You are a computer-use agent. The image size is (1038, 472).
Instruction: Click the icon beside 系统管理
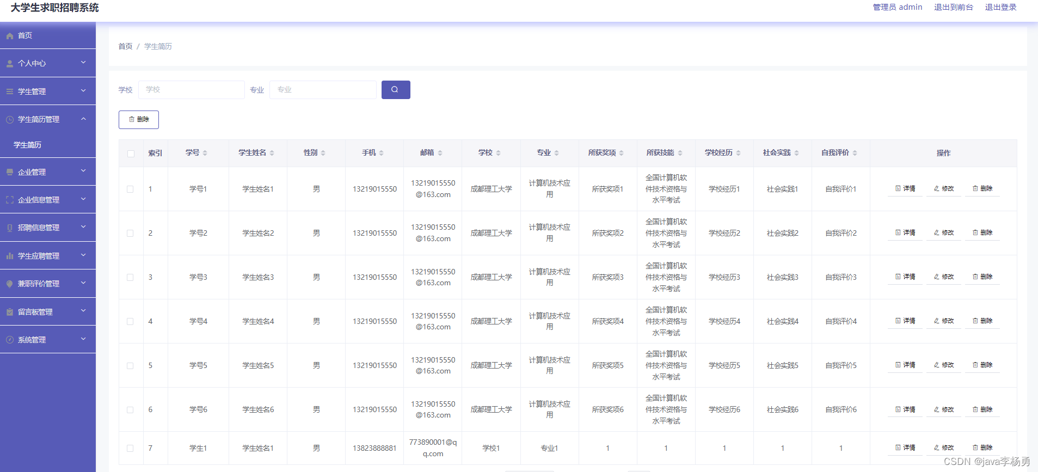coord(10,340)
